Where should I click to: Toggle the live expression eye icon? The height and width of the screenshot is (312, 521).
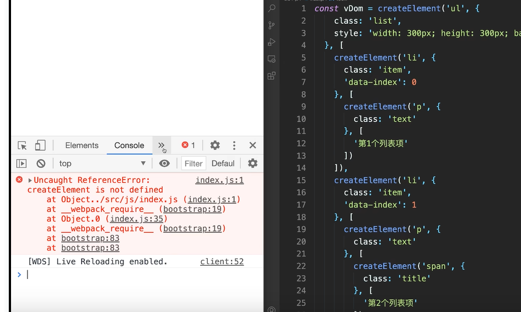coord(164,163)
